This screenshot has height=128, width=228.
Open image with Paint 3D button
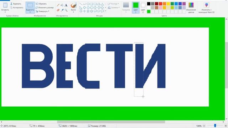207,8
